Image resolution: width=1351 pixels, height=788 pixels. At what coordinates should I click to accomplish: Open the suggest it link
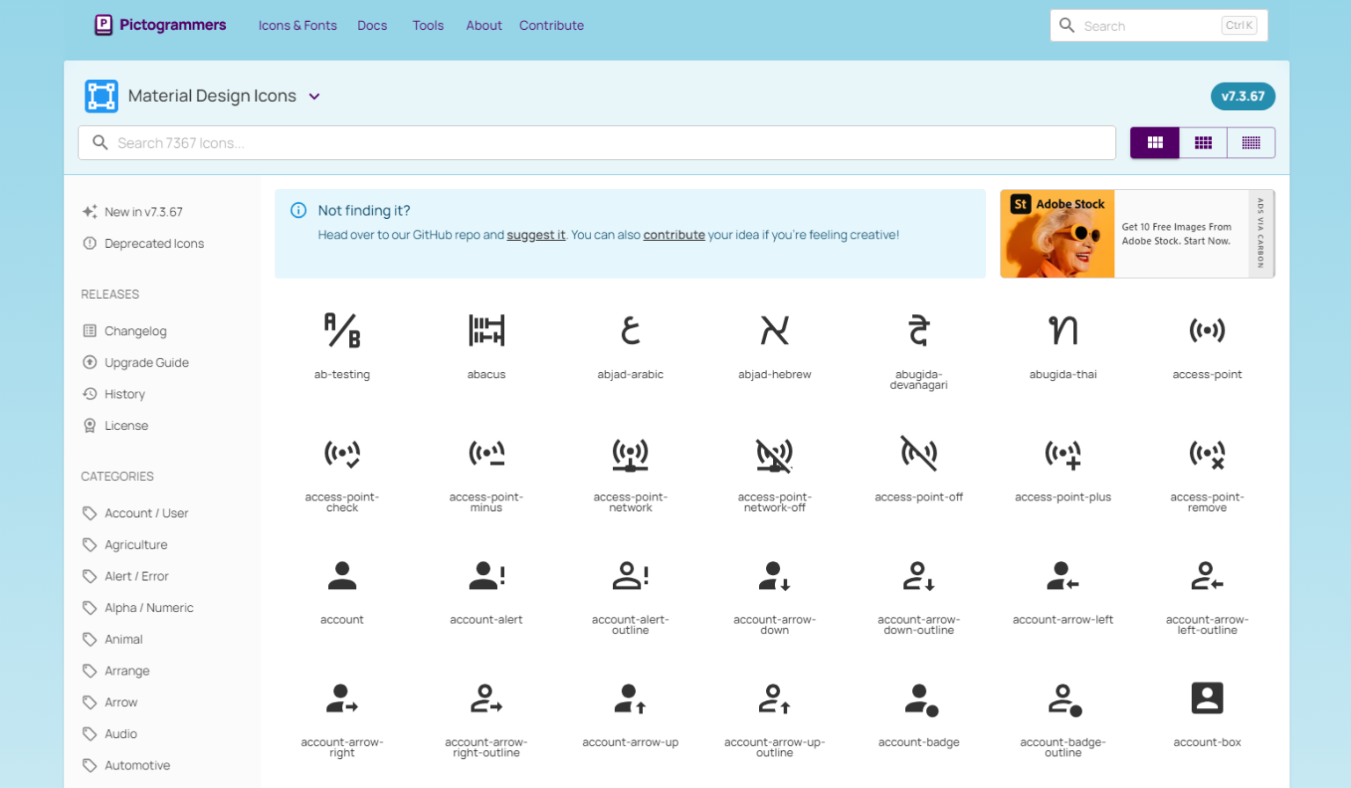537,235
